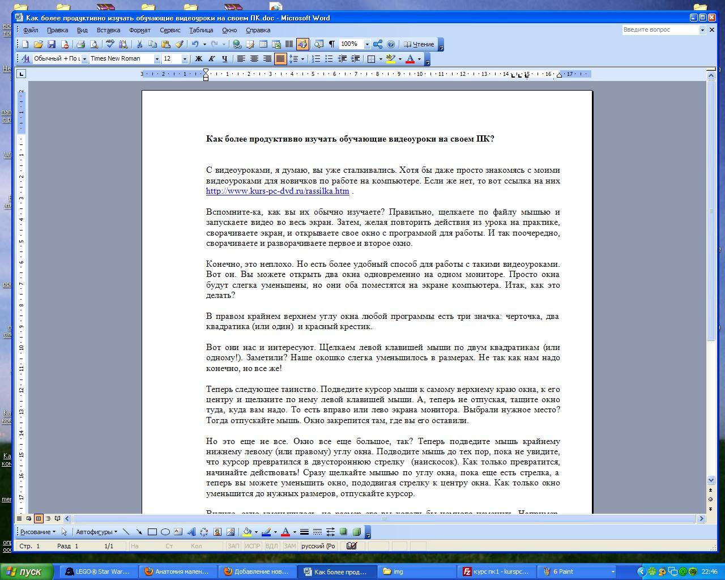Toggle italic formatting (К)
This screenshot has height=580, width=725.
click(x=211, y=58)
